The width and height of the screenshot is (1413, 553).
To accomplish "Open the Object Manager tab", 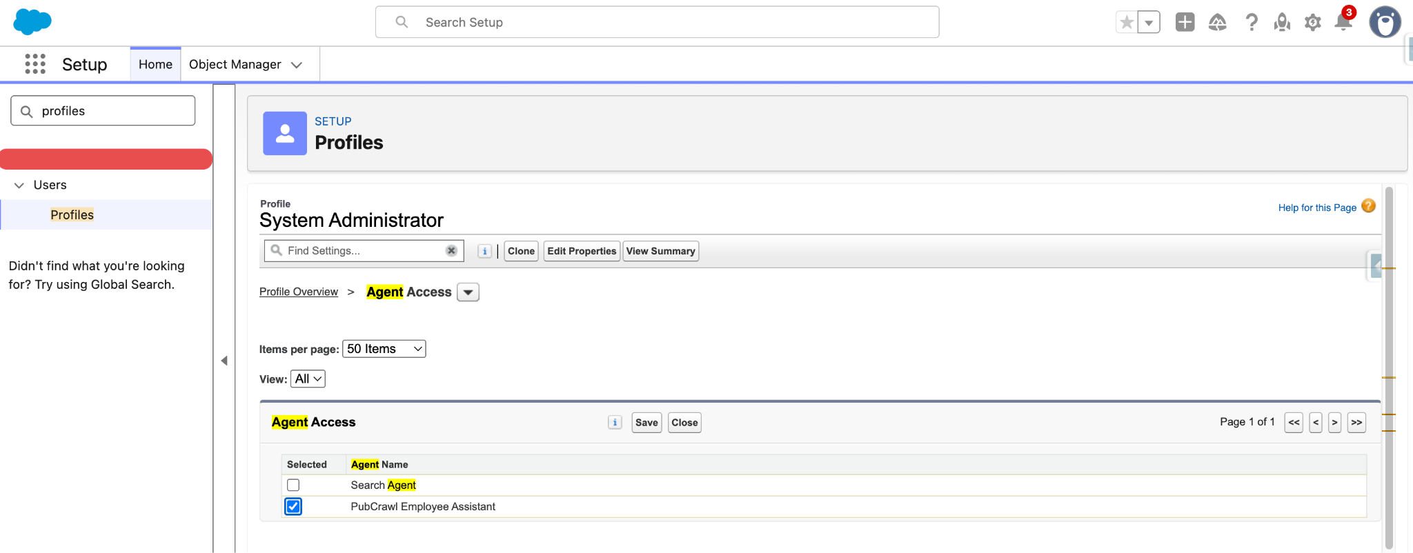I will coord(235,64).
